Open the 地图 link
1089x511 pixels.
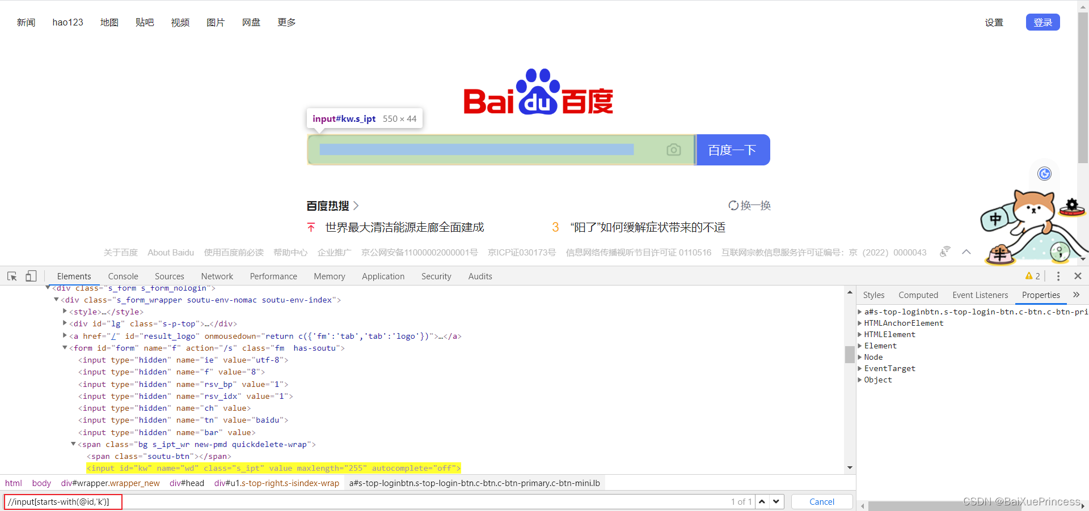click(109, 22)
